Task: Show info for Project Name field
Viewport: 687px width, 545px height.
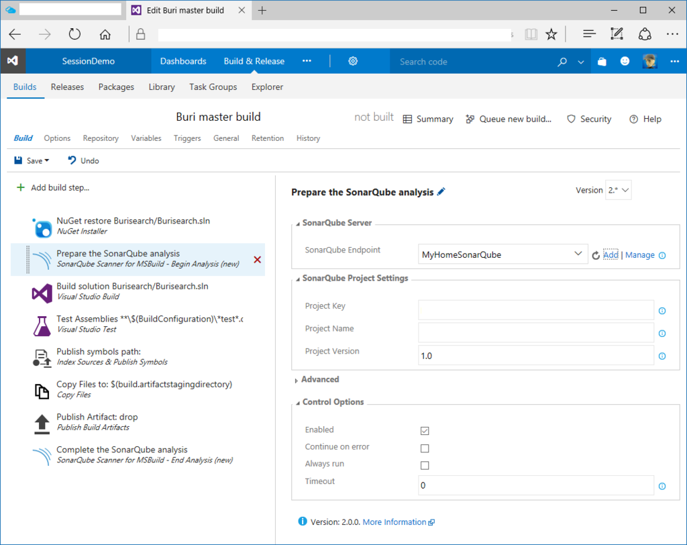Action: [x=662, y=334]
